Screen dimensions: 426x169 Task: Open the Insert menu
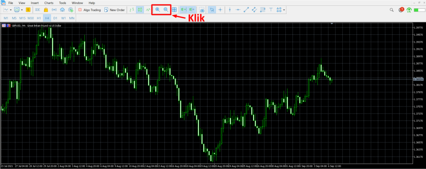35,3
